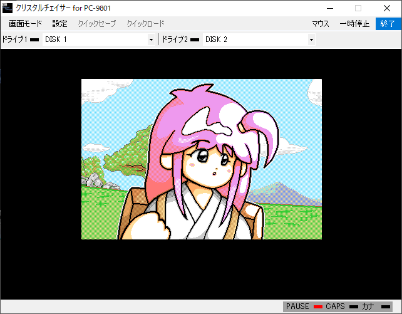Click the ドライブ1 access indicator lamp
402x314 pixels.
click(x=34, y=39)
